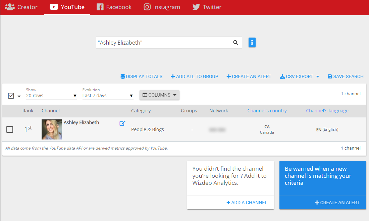Click the Save Search floppy disk icon
This screenshot has height=221, width=369.
tap(330, 76)
